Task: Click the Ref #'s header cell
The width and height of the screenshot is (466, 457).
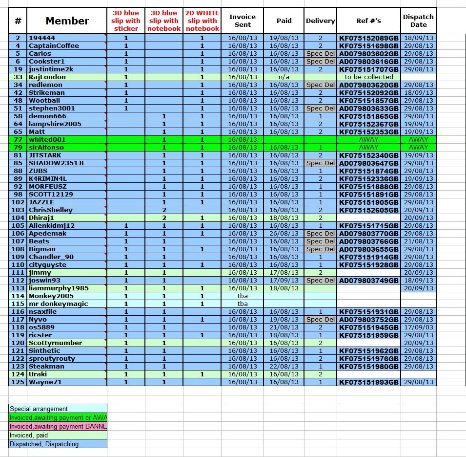Action: (368, 21)
